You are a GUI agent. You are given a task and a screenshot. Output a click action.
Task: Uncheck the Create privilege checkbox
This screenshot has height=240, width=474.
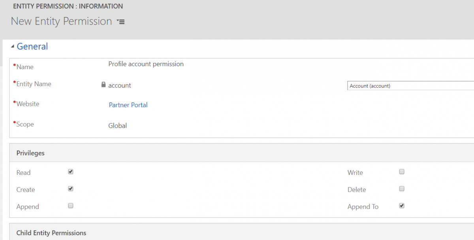coord(71,189)
